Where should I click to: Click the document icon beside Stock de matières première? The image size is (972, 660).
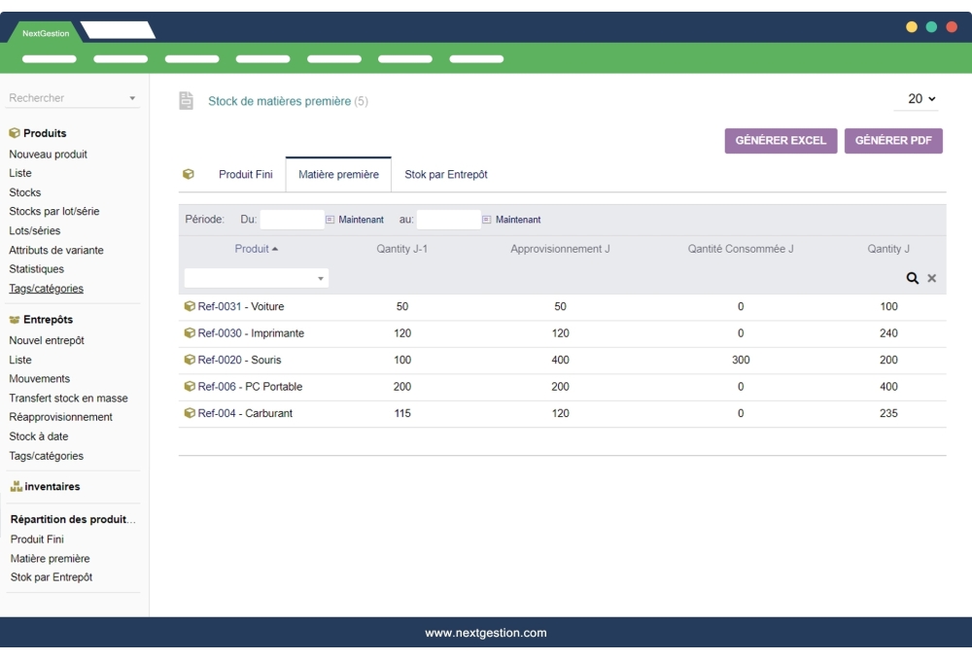pos(185,99)
